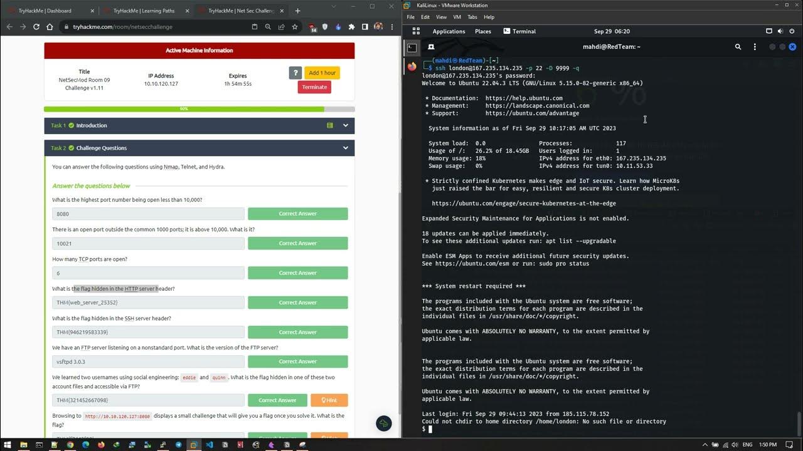The width and height of the screenshot is (803, 451).
Task: Click answer field containing THM{web_server_25352}
Action: 149,303
